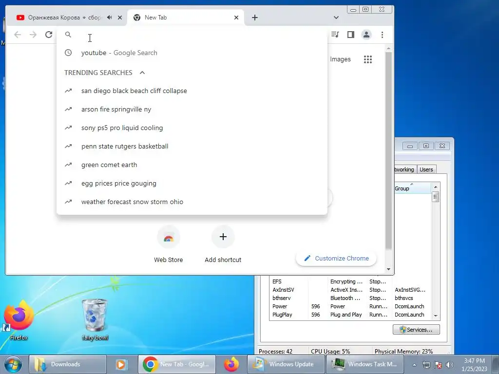The width and height of the screenshot is (499, 374).
Task: Collapse the Trending Searches section
Action: pyautogui.click(x=142, y=73)
